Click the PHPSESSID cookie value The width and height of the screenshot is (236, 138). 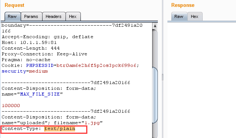[x=96, y=65]
